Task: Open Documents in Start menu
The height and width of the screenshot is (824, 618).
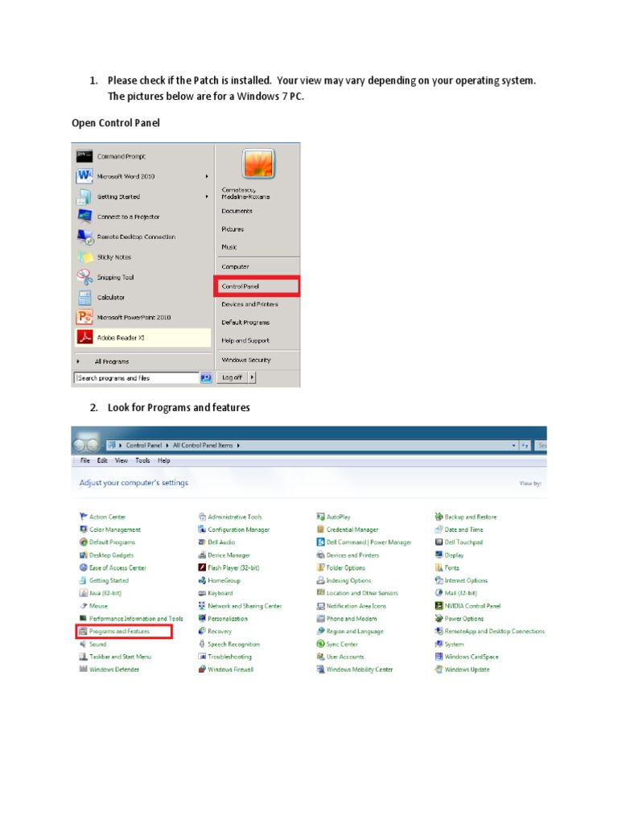Action: click(x=237, y=211)
